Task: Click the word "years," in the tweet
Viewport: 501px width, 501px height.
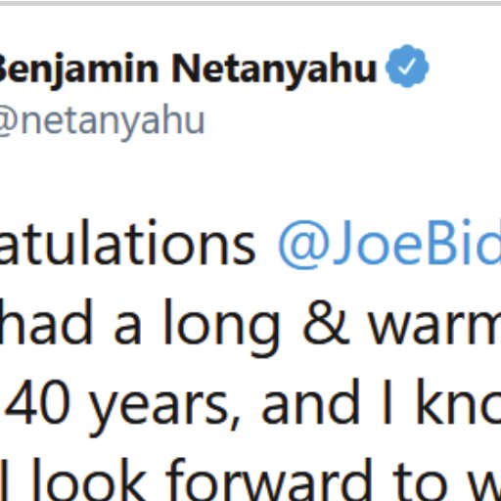Action: (164, 408)
